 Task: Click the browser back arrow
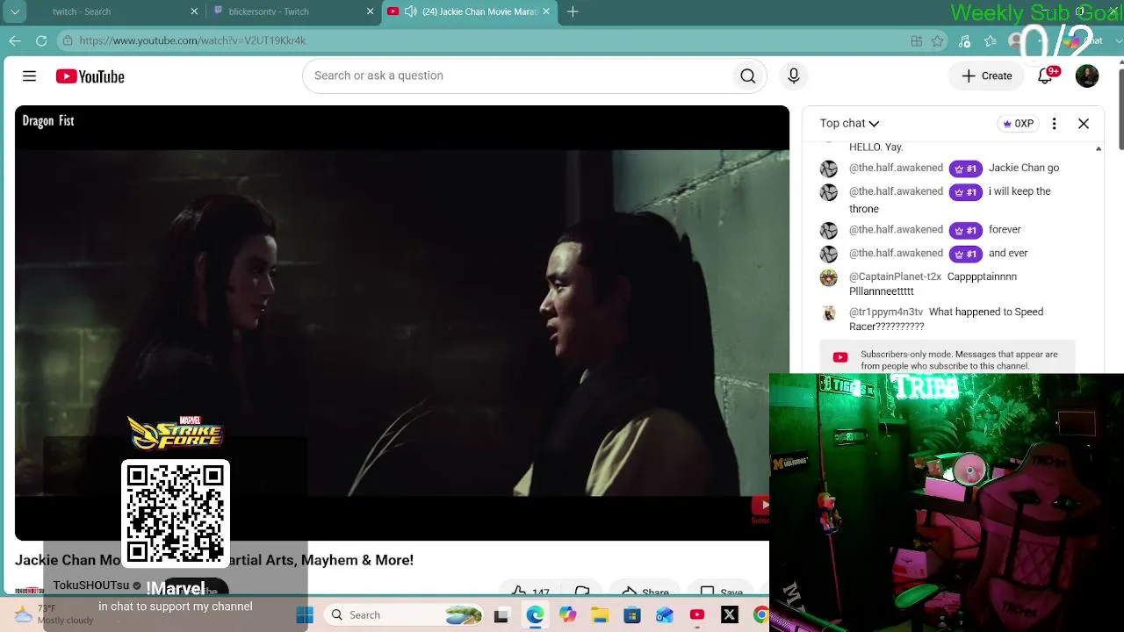(15, 40)
